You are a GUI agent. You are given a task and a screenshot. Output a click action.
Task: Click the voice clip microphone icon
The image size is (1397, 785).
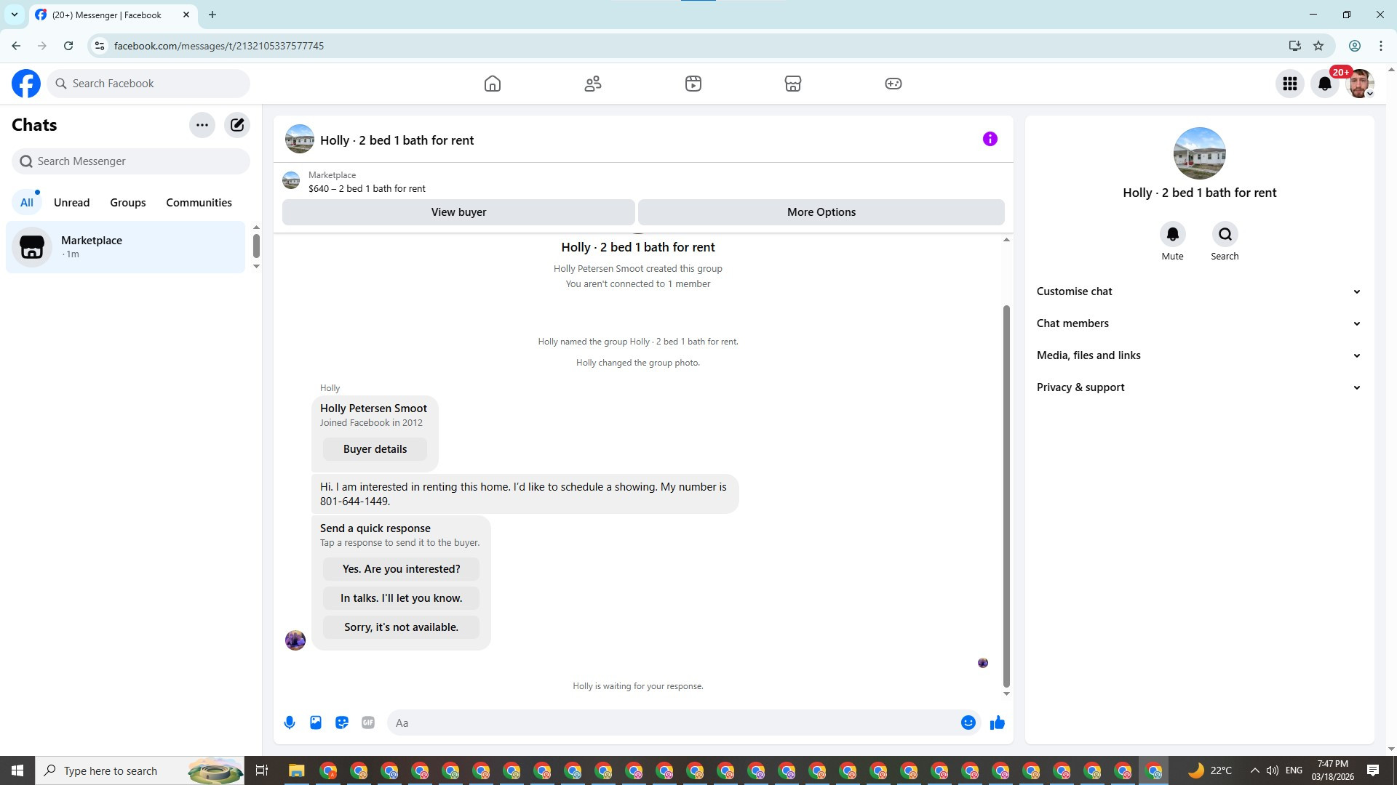(290, 722)
